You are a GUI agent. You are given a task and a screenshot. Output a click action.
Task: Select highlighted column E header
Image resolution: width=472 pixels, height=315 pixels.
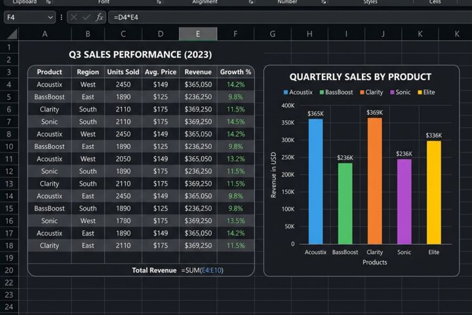click(x=198, y=34)
